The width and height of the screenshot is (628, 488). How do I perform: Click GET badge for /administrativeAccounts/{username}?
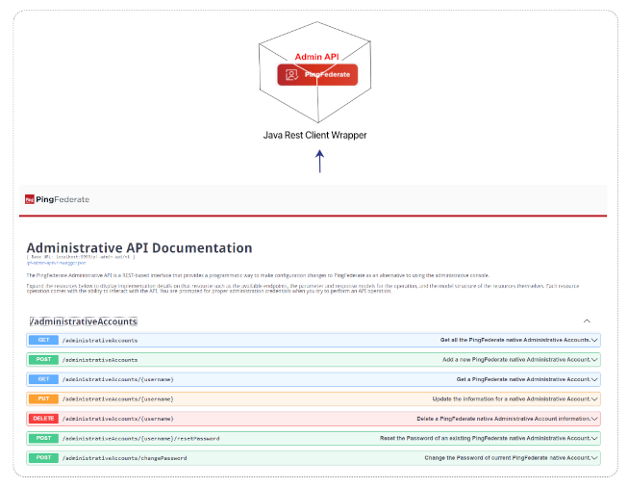[x=43, y=379]
